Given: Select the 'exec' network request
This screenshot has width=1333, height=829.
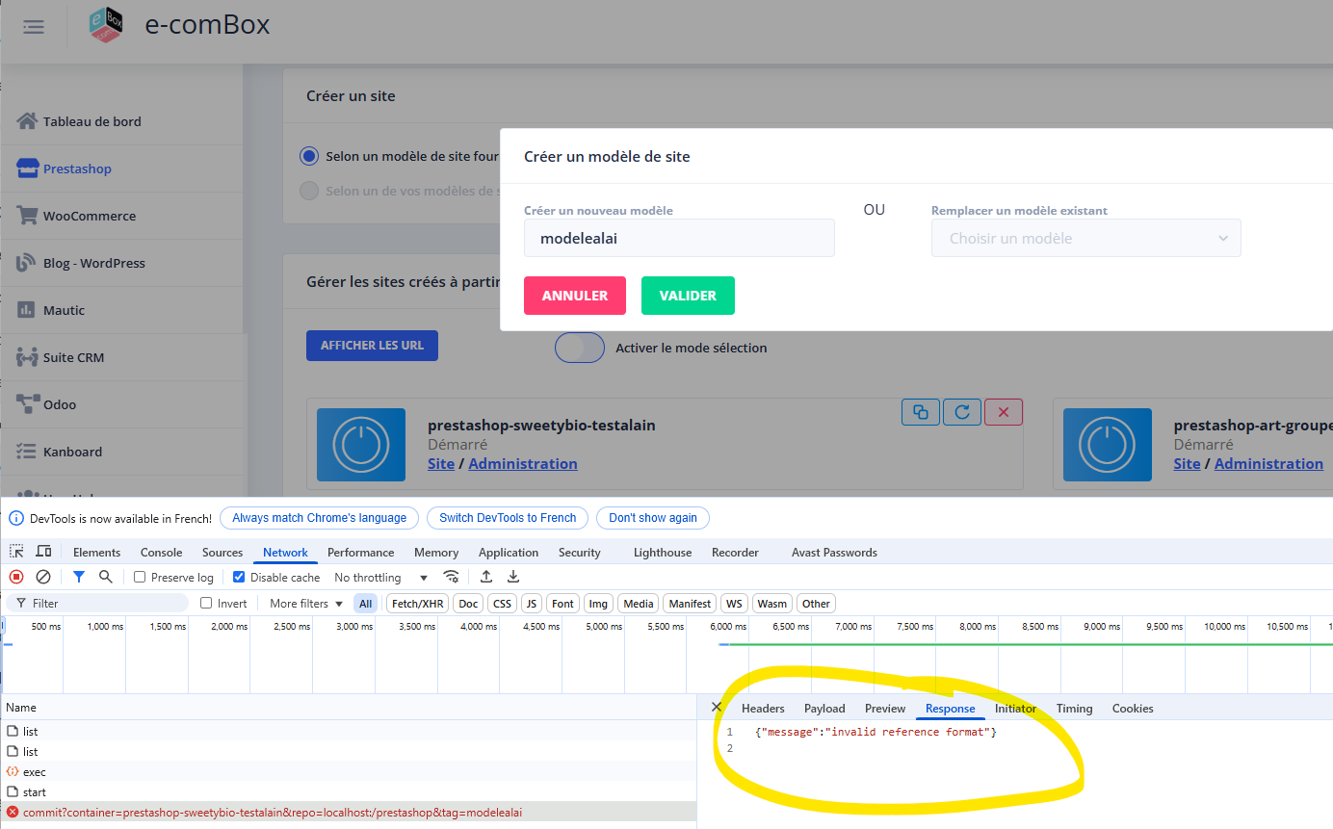Looking at the screenshot, I should click(349, 771).
